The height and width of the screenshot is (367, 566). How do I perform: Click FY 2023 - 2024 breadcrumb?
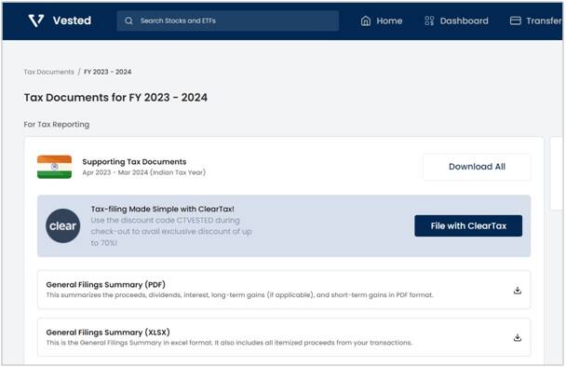(x=108, y=72)
